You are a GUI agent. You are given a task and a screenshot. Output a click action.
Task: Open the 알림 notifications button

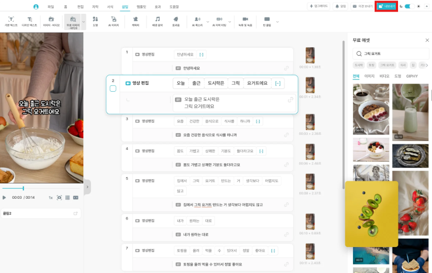tap(340, 6)
